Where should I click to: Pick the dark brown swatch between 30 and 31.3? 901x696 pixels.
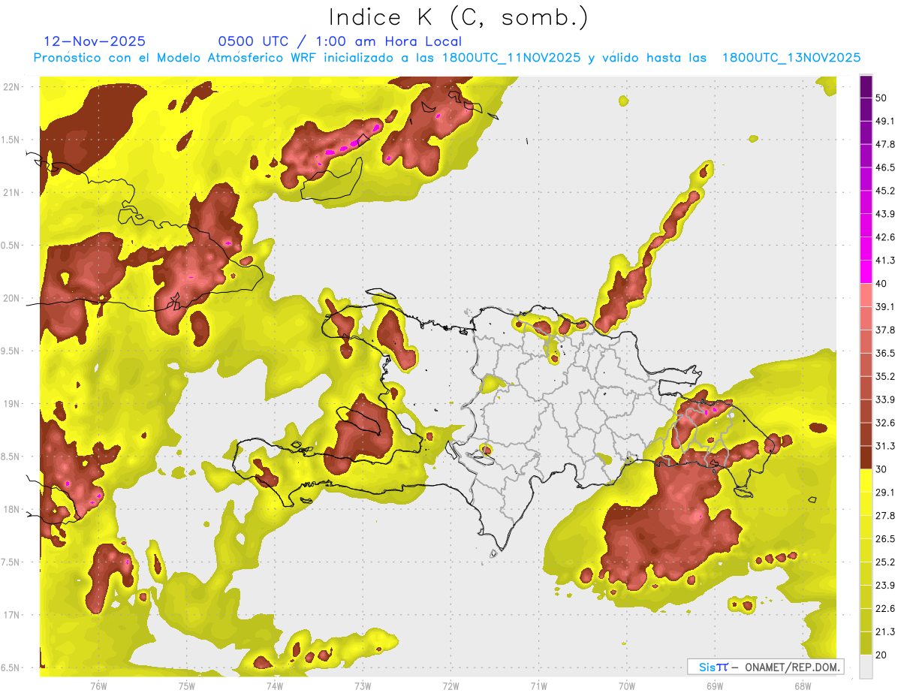pyautogui.click(x=866, y=457)
